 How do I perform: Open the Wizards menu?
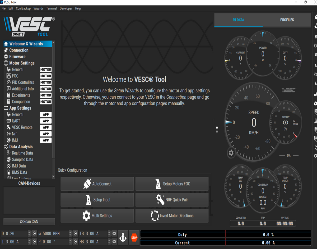38,8
